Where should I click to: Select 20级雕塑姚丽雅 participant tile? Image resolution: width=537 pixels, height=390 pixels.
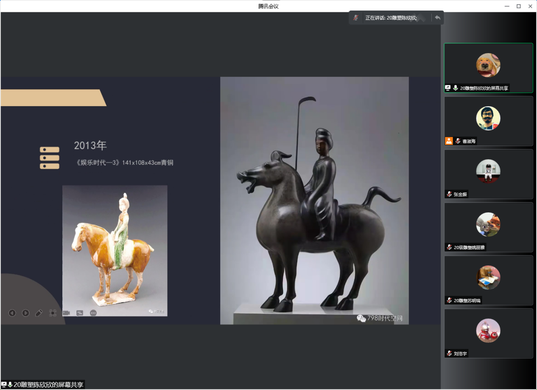(488, 227)
